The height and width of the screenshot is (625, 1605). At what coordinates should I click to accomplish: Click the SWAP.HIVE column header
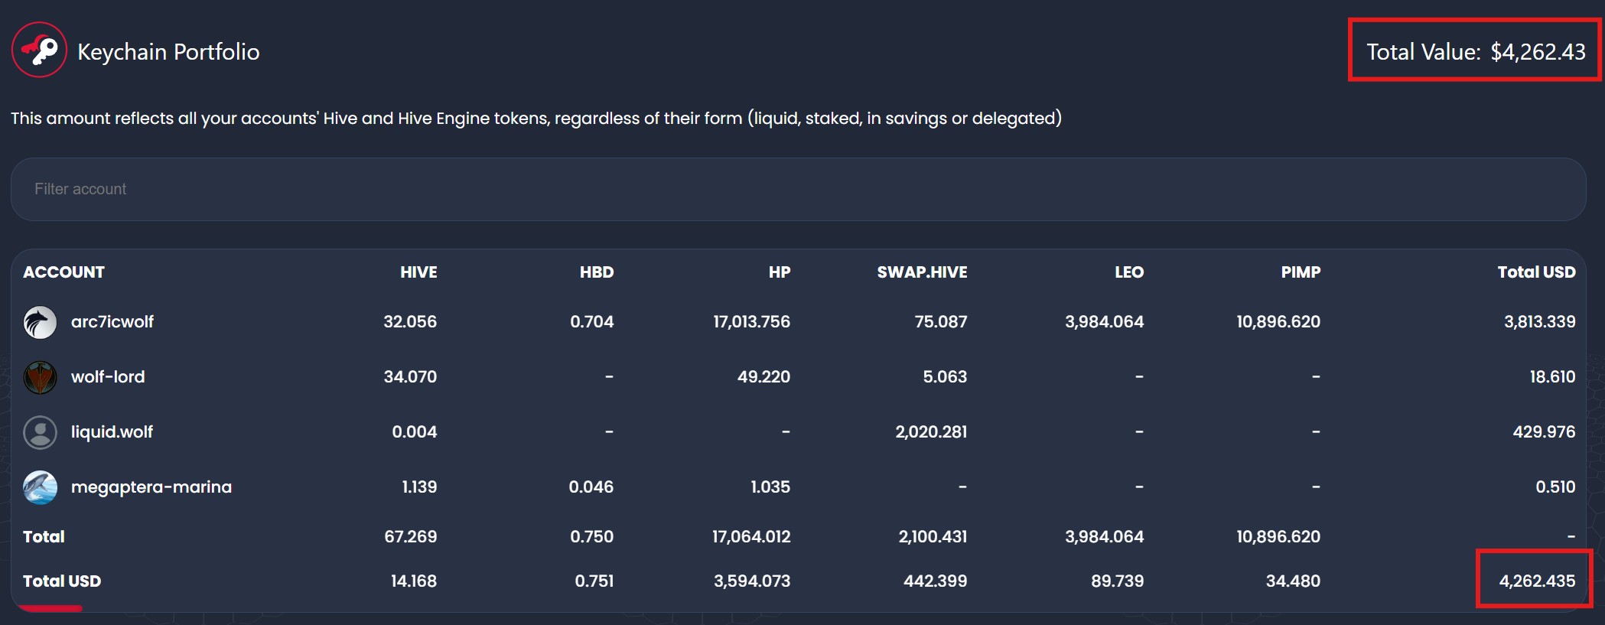(922, 272)
